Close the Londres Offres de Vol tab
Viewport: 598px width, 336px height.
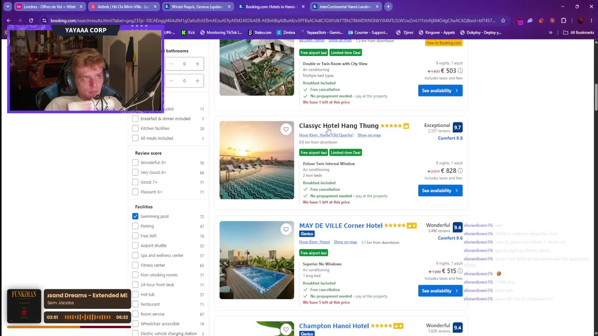81,7
